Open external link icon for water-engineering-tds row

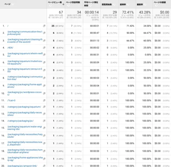[x=44, y=128]
